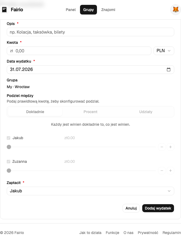This screenshot has width=181, height=245.
Task: Switch to the Panel tab
Action: (71, 10)
